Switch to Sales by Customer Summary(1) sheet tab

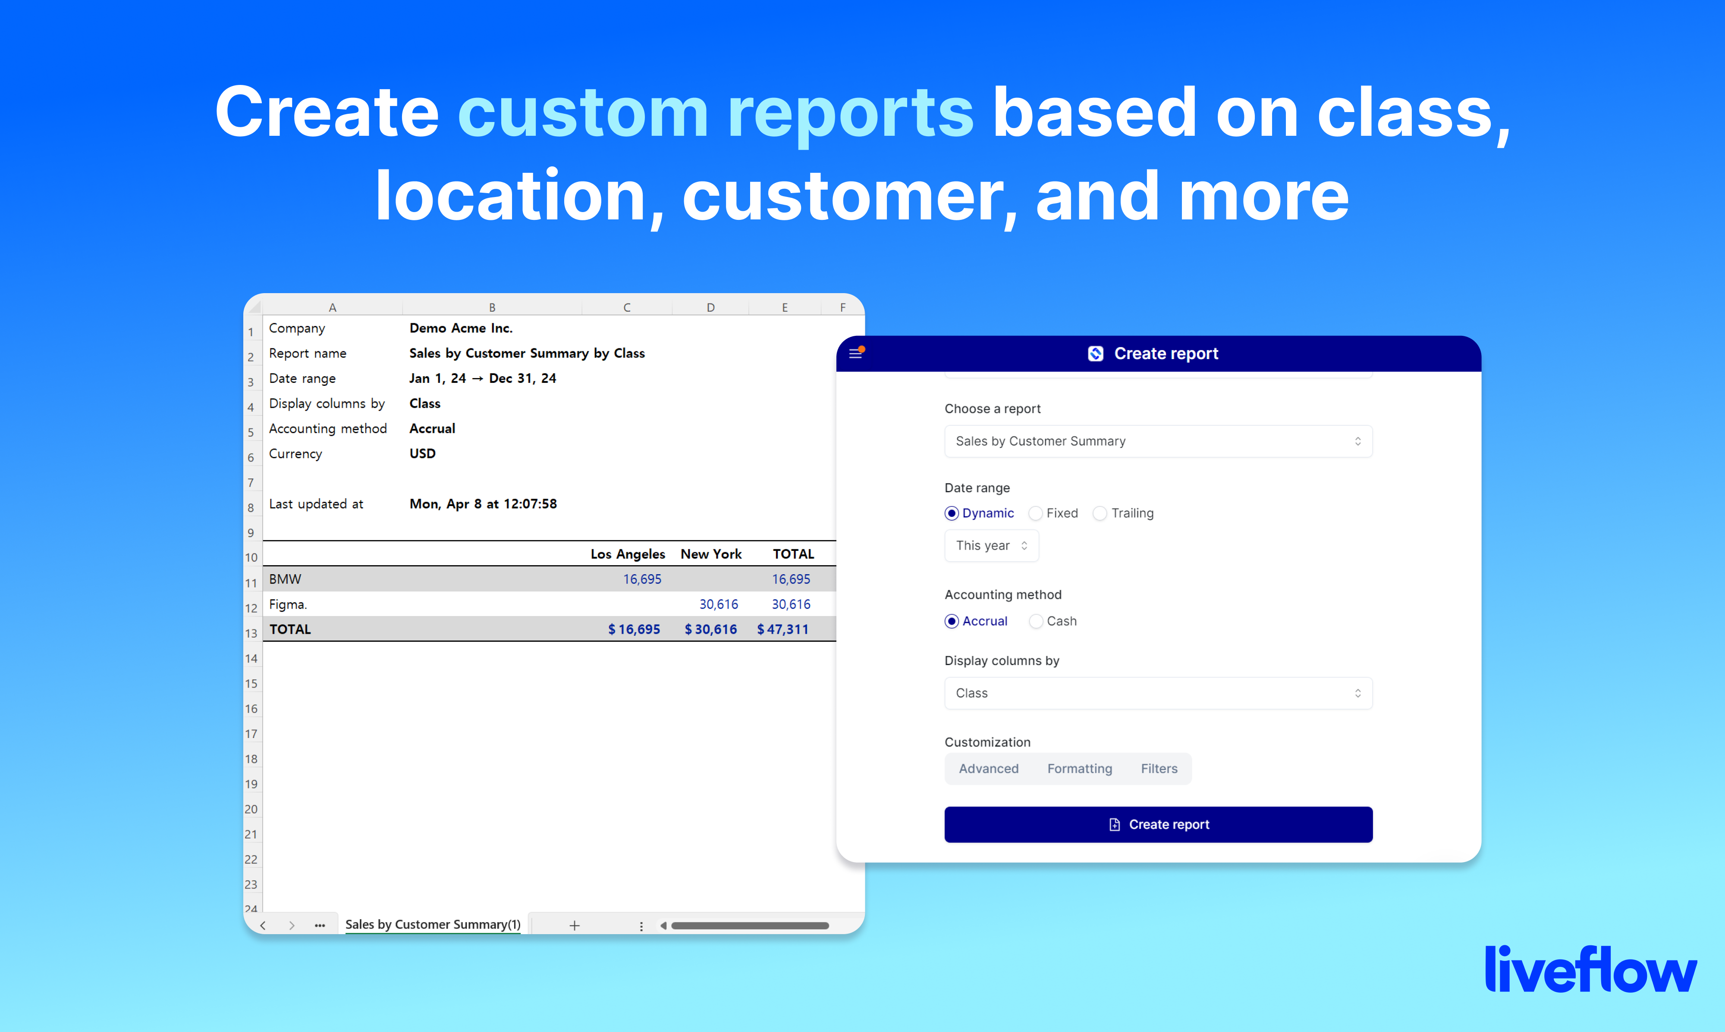(x=433, y=924)
